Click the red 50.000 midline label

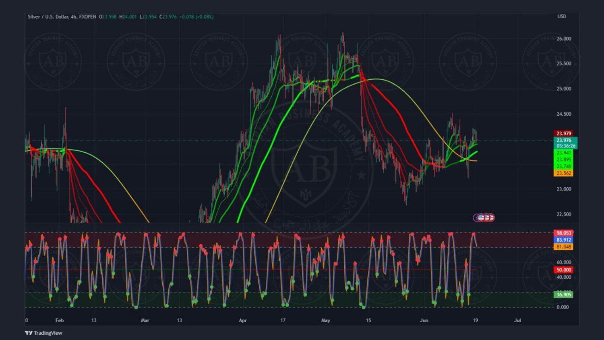(x=564, y=270)
